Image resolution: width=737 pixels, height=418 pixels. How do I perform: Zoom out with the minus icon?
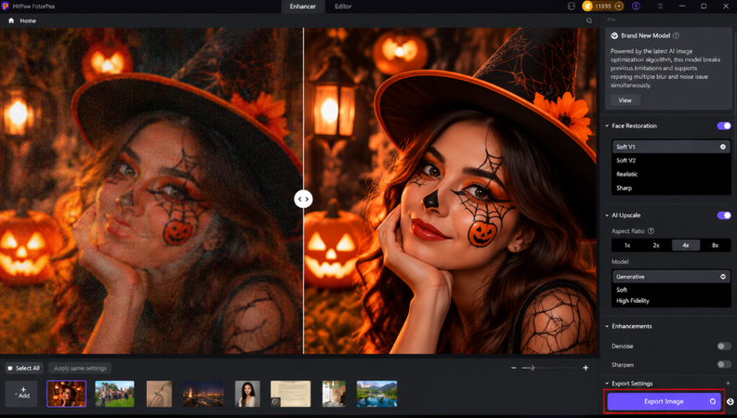pos(513,368)
